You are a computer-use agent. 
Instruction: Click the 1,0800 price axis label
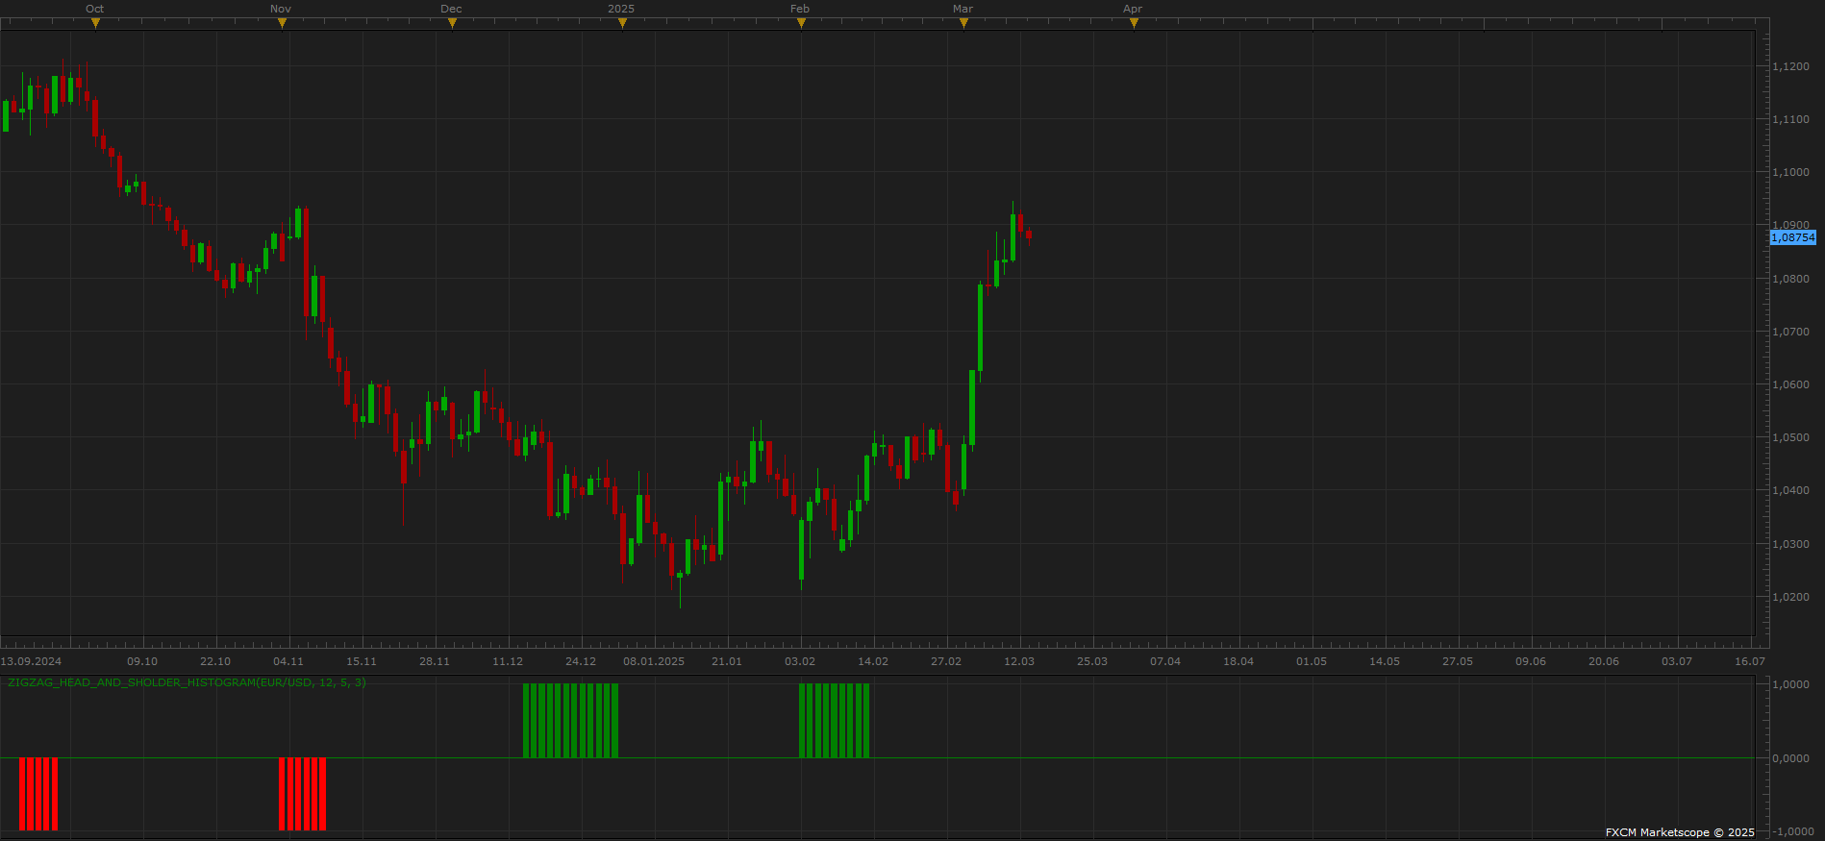pyautogui.click(x=1790, y=279)
